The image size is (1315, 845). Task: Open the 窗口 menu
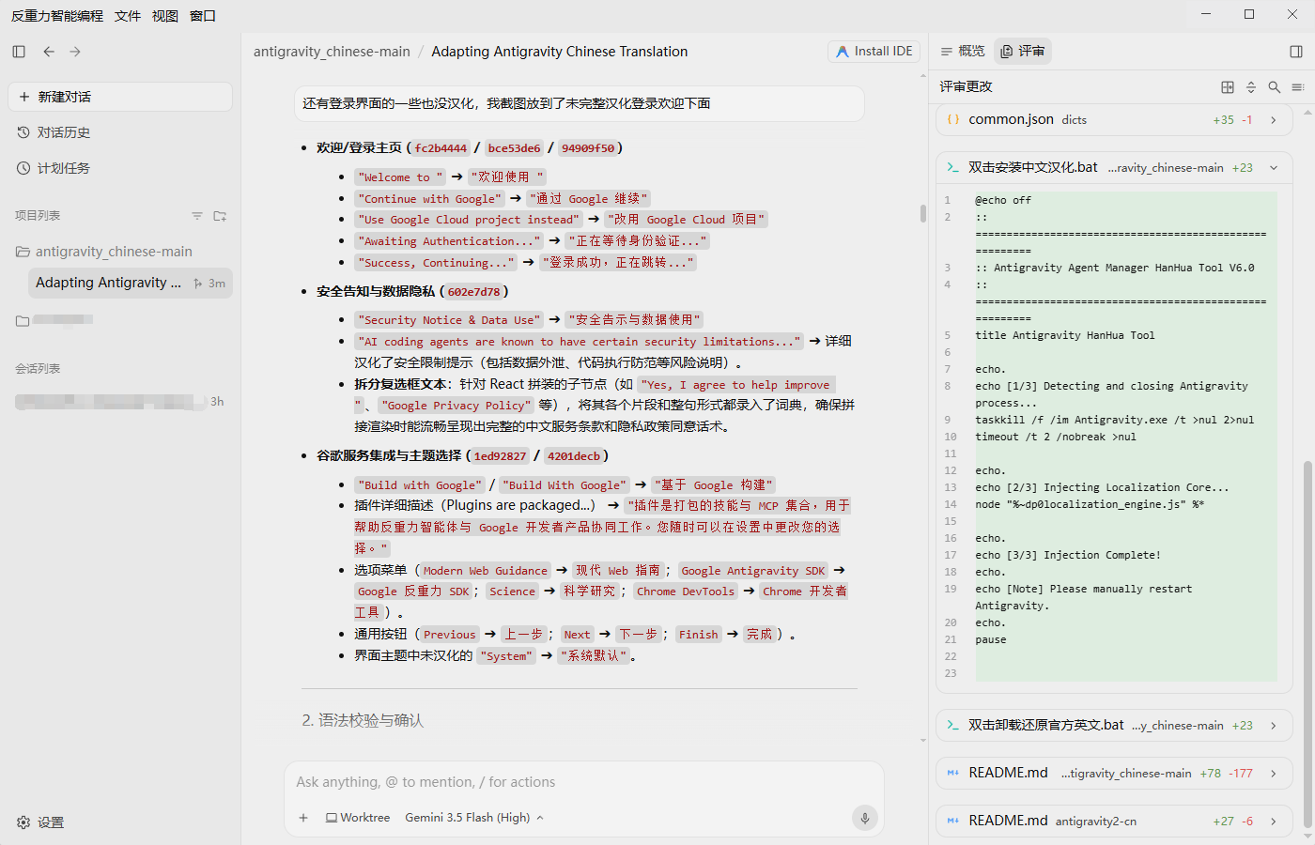[x=203, y=16]
